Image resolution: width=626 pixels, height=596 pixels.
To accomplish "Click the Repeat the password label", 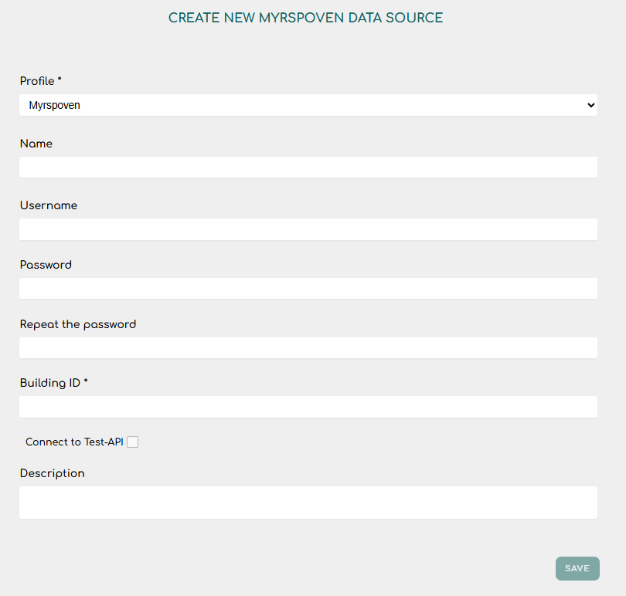I will (x=78, y=324).
